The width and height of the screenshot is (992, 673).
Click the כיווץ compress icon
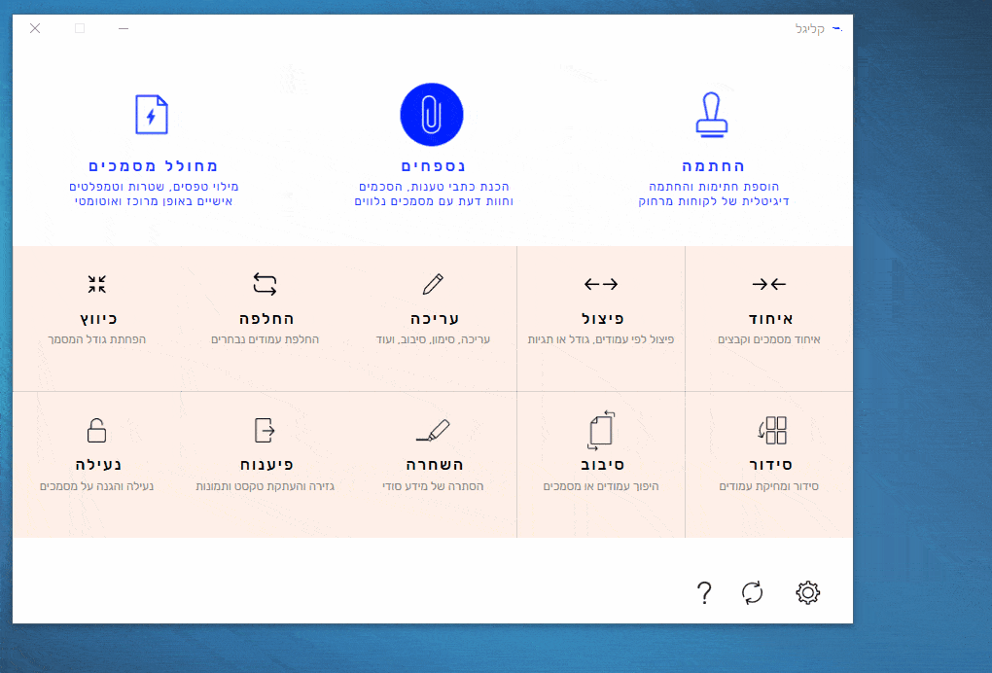click(97, 284)
